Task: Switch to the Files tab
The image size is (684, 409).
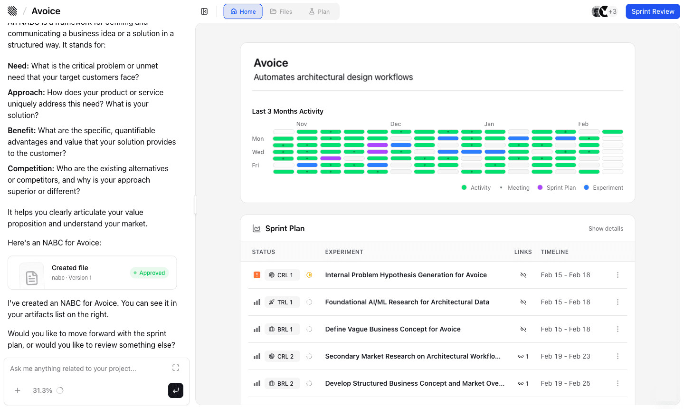Action: [x=281, y=11]
